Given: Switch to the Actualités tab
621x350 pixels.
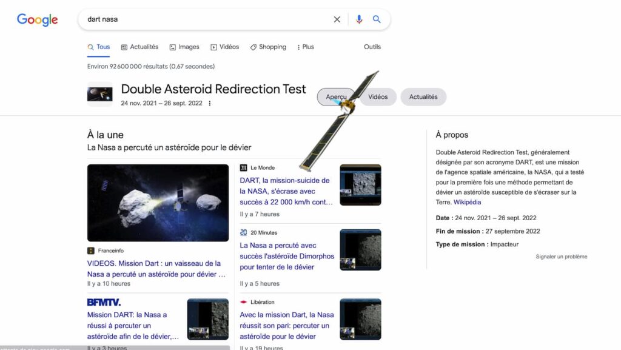Looking at the screenshot, I should [139, 47].
